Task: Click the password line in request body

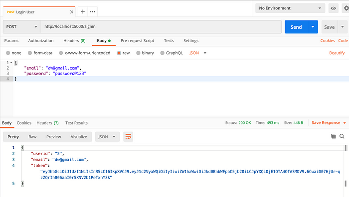Action: pos(55,74)
